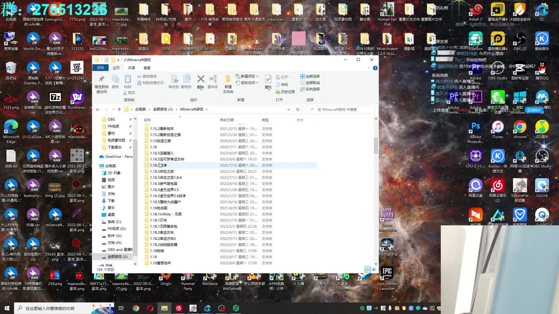
Task: Click the 此电脑 breadcrumb in address bar
Action: [141, 109]
